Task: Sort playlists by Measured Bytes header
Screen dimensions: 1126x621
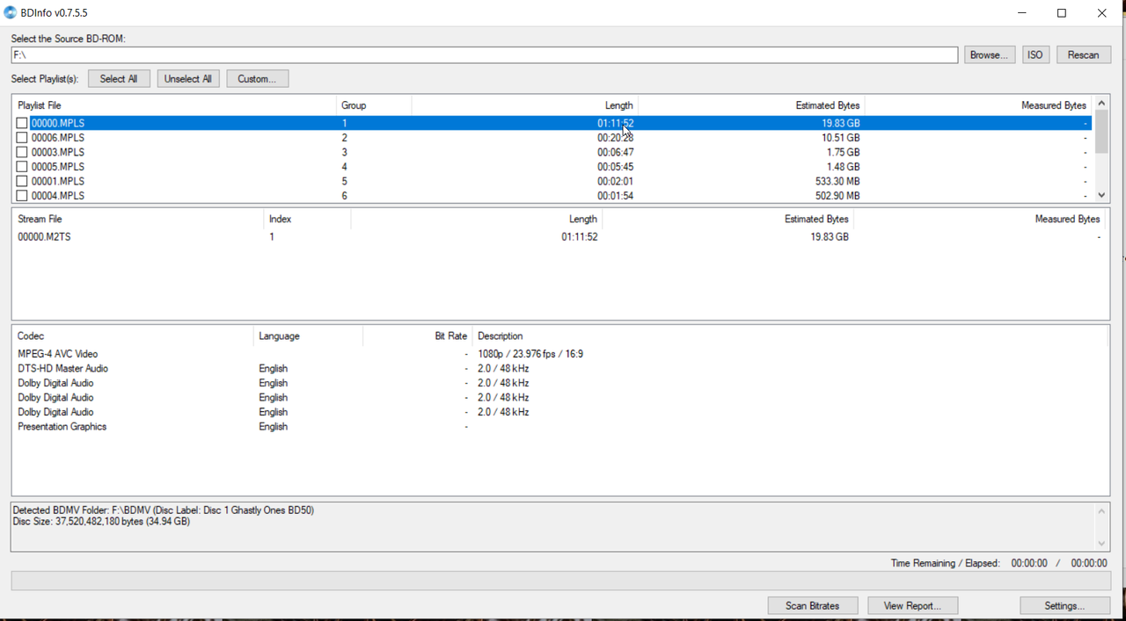Action: [x=978, y=105]
